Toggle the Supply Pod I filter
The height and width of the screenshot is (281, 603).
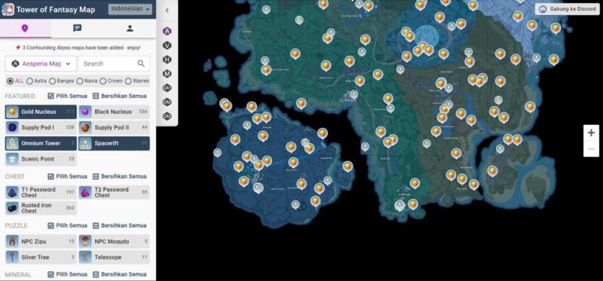41,127
